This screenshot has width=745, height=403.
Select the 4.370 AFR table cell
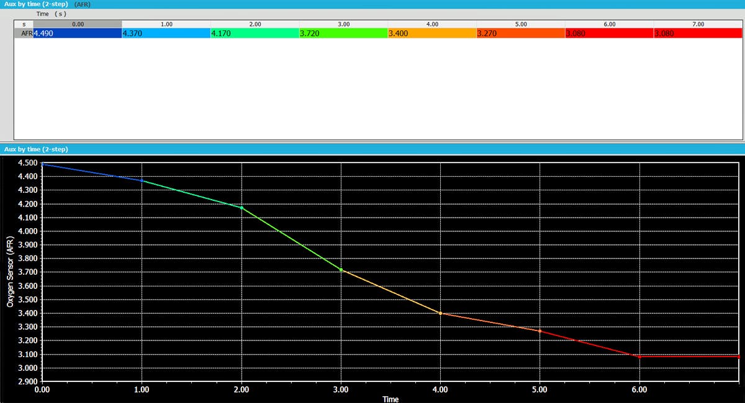(x=166, y=33)
